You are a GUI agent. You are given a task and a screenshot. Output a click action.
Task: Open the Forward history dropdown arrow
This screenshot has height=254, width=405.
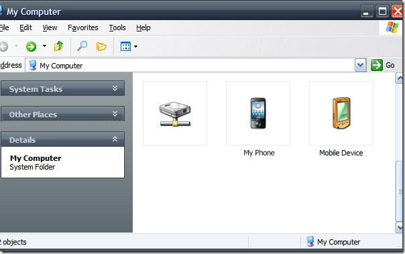click(44, 46)
